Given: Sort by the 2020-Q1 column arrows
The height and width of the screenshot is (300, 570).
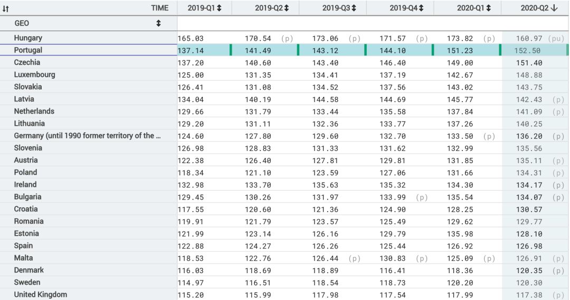Looking at the screenshot, I should [x=489, y=8].
